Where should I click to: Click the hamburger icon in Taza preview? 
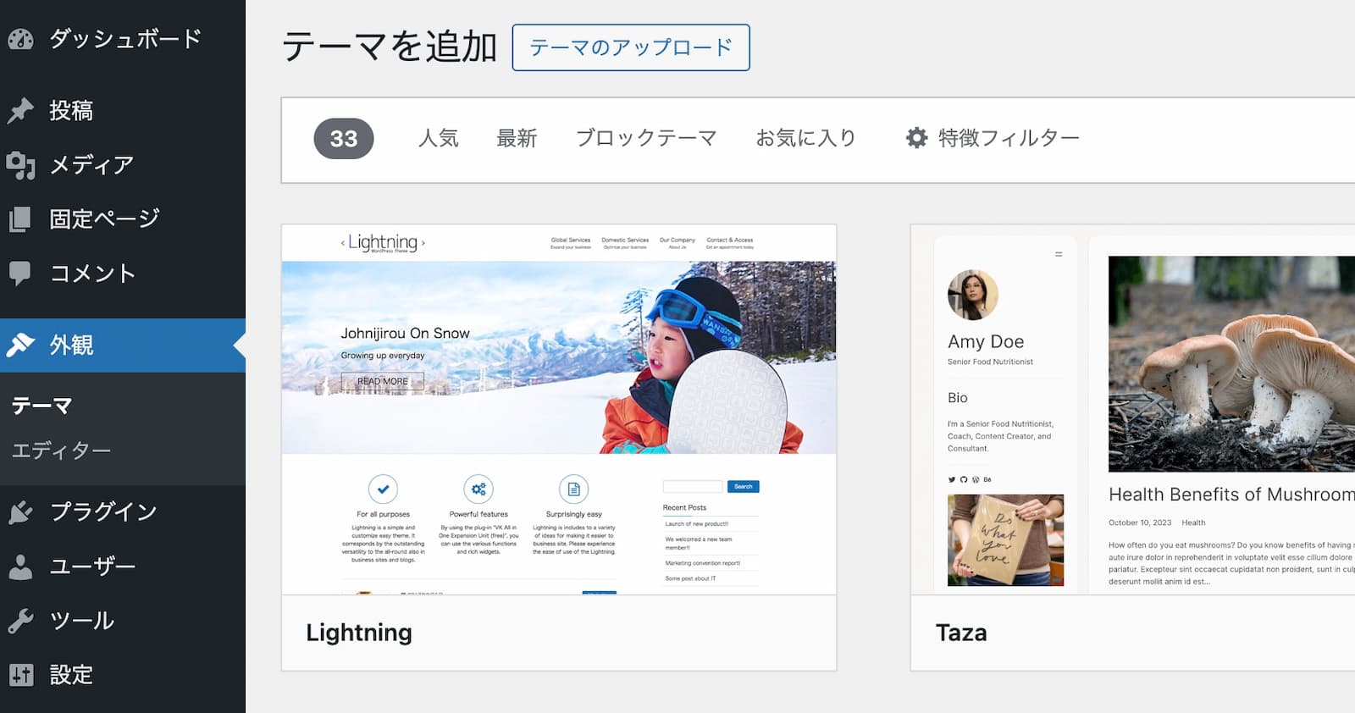tap(1059, 254)
